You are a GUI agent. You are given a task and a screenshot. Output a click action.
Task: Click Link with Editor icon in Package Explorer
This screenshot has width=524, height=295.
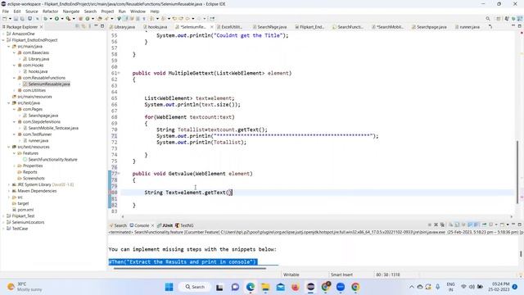point(84,26)
